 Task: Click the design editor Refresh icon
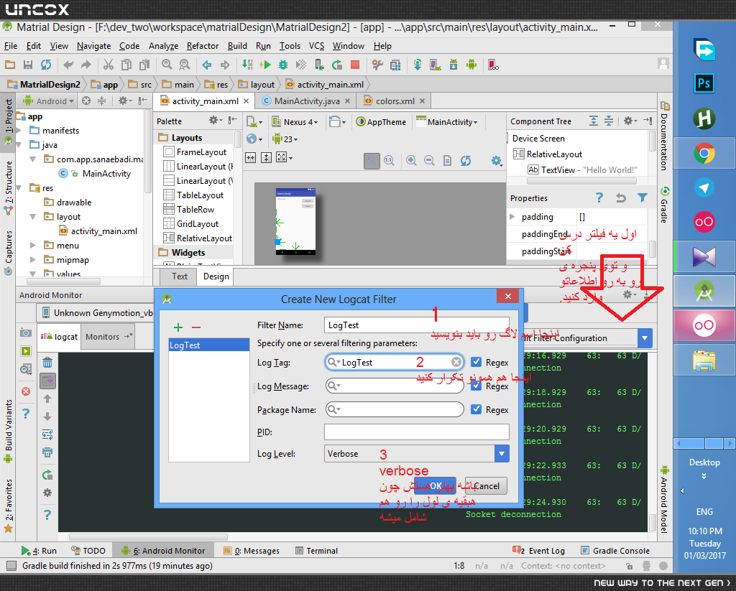coord(465,160)
